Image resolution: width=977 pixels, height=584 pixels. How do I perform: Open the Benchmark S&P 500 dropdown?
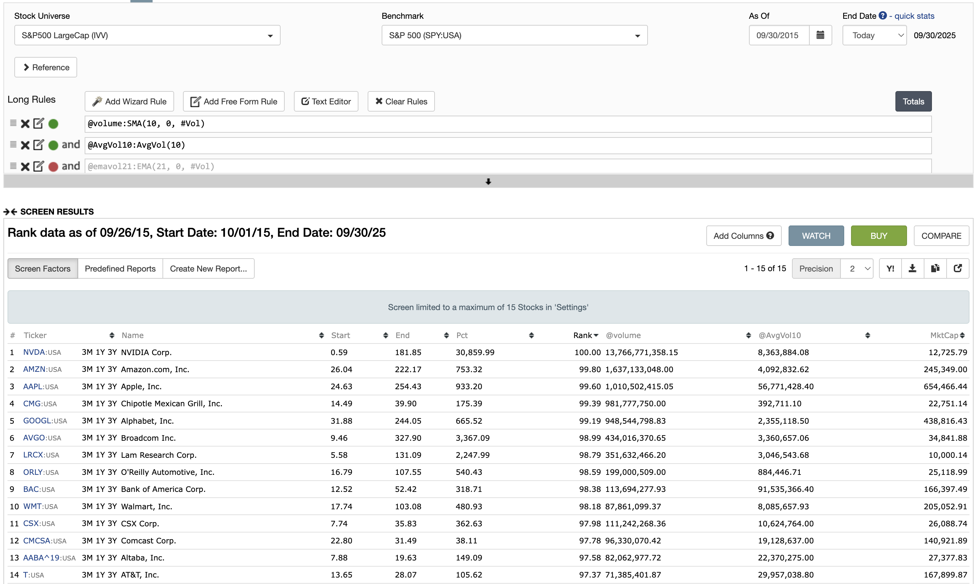coord(514,35)
